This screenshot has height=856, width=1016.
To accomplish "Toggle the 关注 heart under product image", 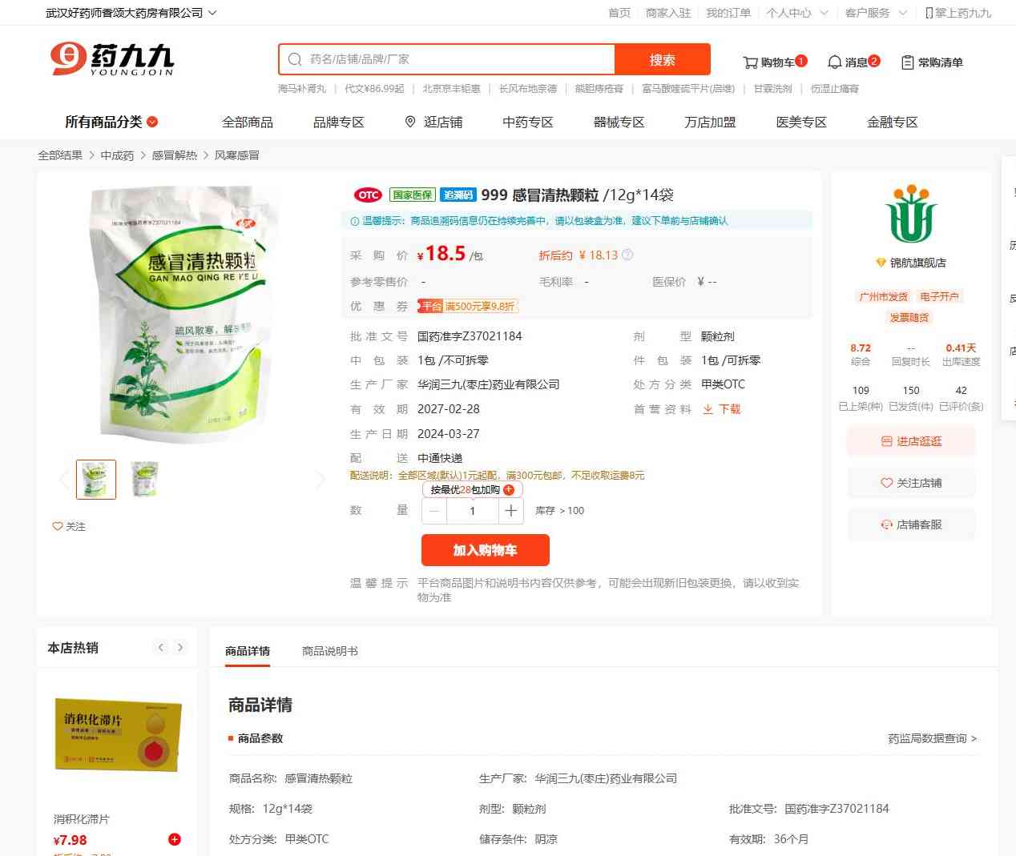I will pos(69,526).
